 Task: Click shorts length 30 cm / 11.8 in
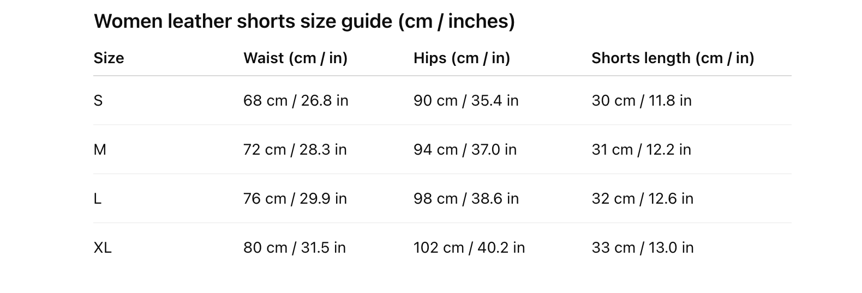click(642, 101)
